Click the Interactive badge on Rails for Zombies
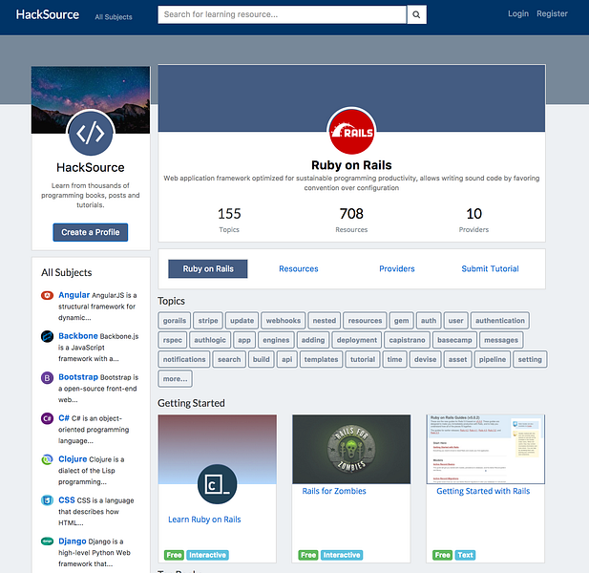The image size is (589, 573). pos(342,555)
